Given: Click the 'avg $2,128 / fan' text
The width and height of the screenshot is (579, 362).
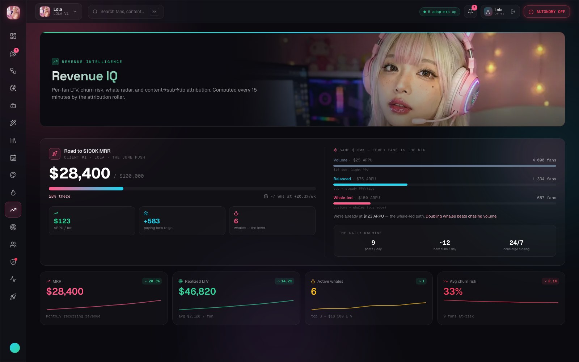Looking at the screenshot, I should 196,316.
